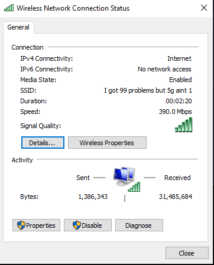This screenshot has width=214, height=265.
Task: Select the General tab
Action: pyautogui.click(x=18, y=27)
